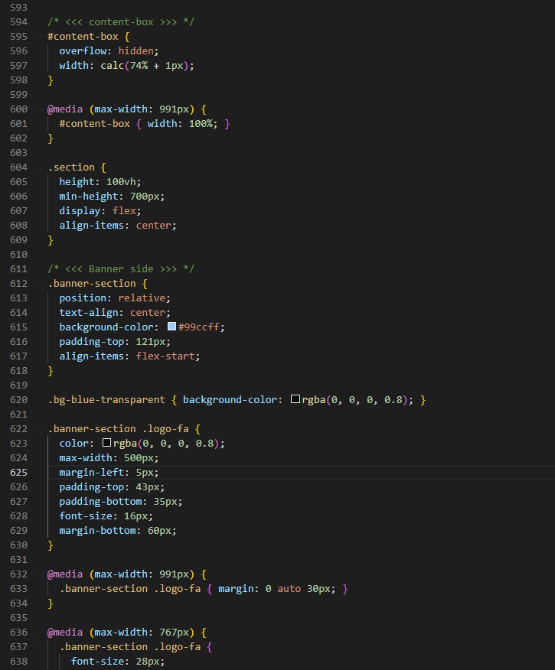Viewport: 555px width, 670px height.
Task: Open the logo-fa color property swatch
Action: pos(107,444)
